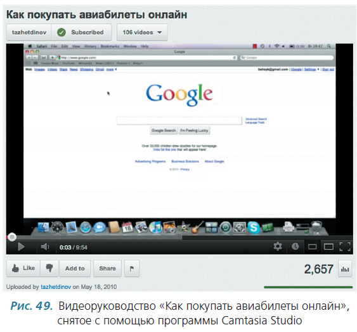
Task: Switch to small player size
Action: 312,247
